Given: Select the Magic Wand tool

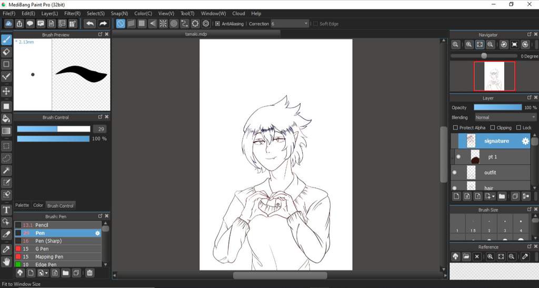Looking at the screenshot, I should (x=6, y=171).
